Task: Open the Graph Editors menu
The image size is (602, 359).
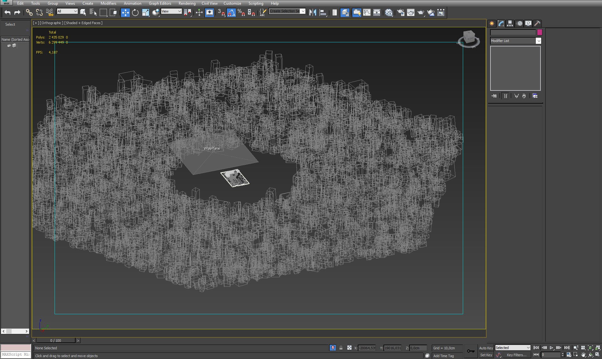Action: [160, 3]
